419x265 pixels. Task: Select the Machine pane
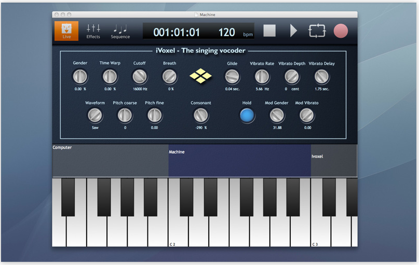240,161
